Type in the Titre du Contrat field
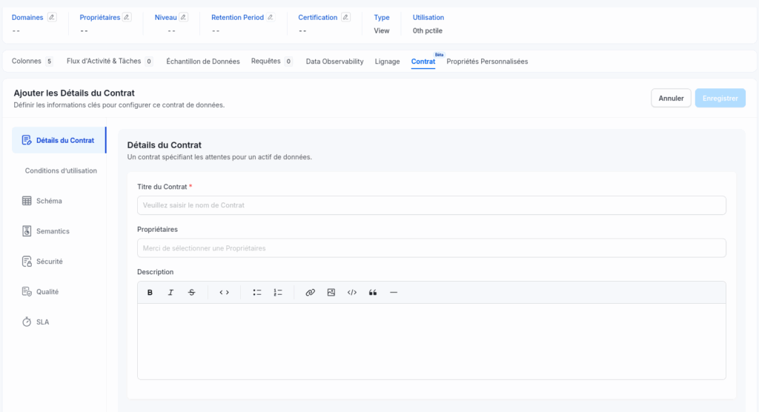 point(431,205)
